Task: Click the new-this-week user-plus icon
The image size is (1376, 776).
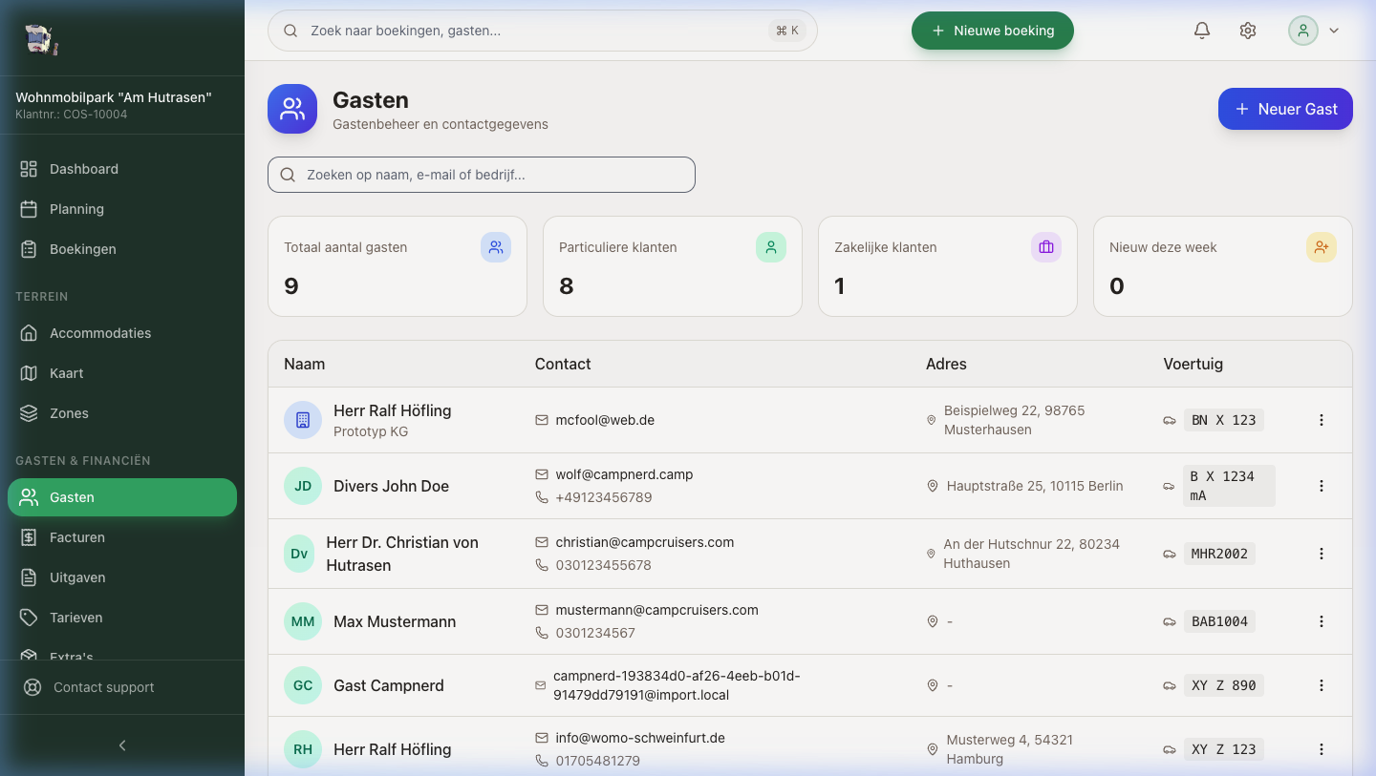Action: click(1322, 247)
